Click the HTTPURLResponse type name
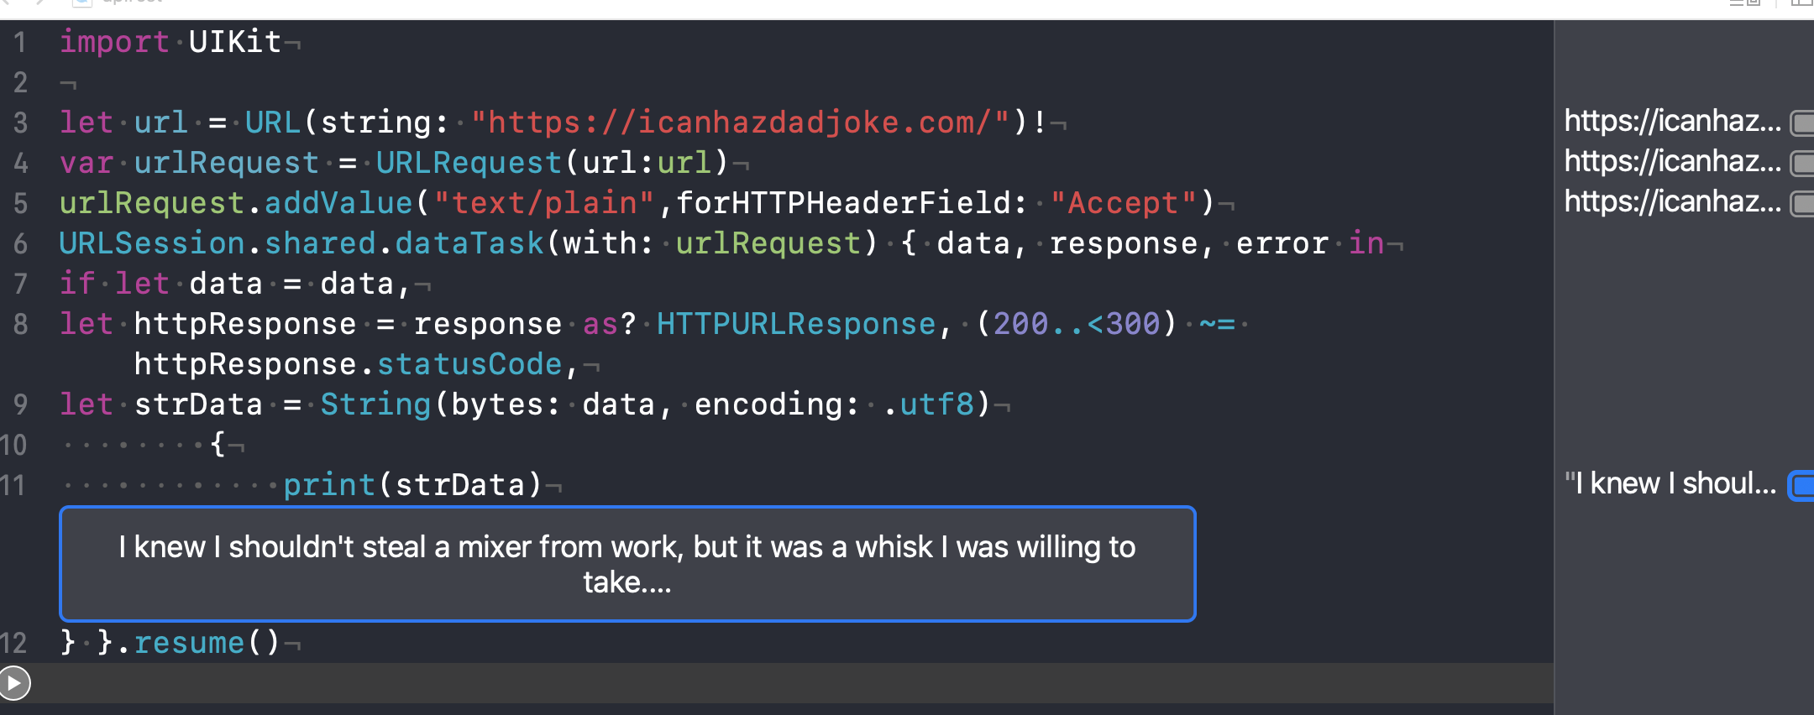 click(x=795, y=324)
